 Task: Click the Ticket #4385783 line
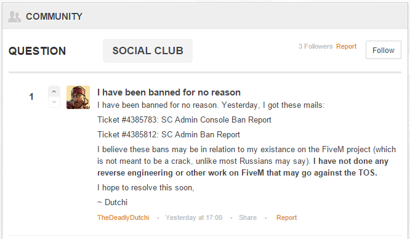click(184, 120)
